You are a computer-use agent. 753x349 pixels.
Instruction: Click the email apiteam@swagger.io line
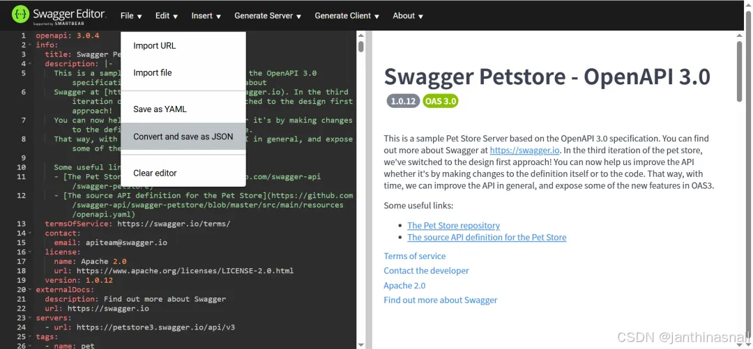click(110, 242)
